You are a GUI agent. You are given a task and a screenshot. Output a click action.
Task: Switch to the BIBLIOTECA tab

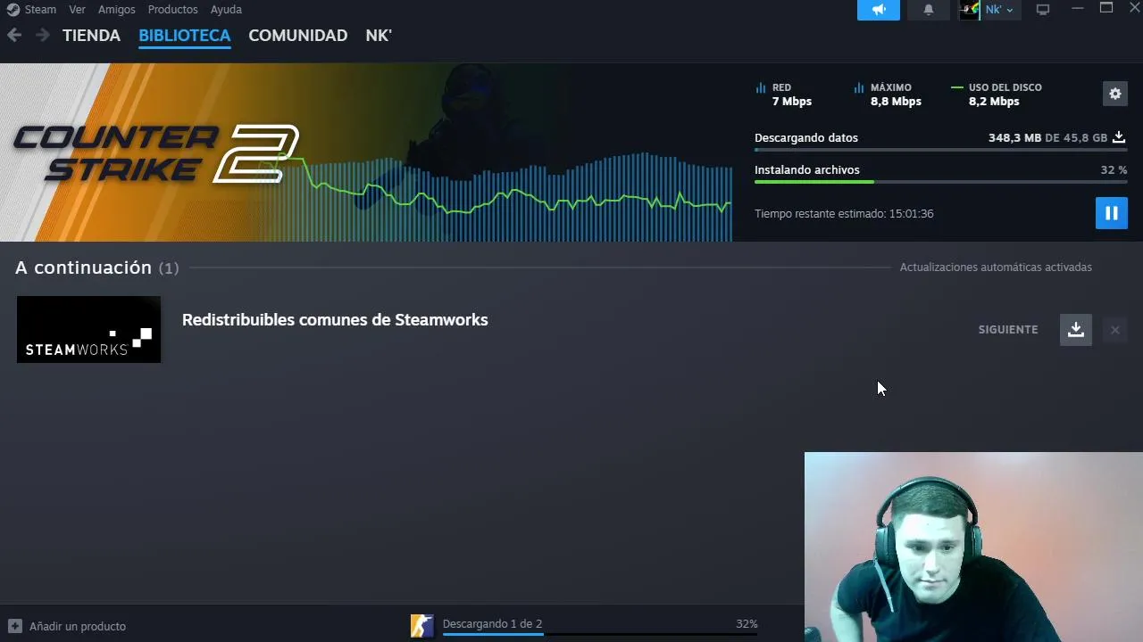tap(185, 36)
